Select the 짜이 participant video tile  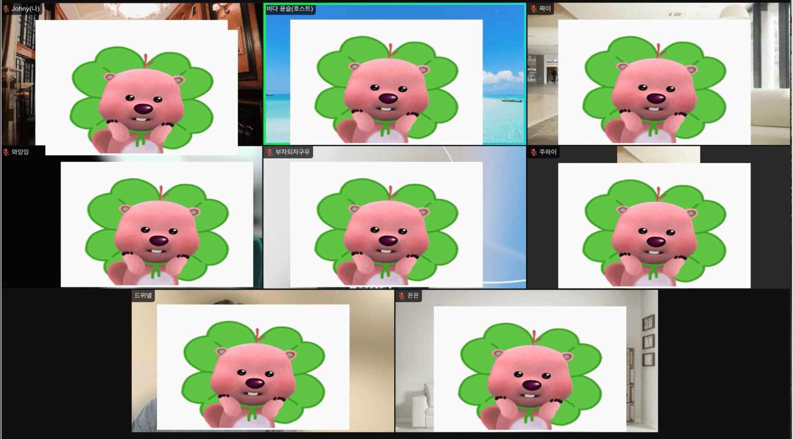coord(659,74)
